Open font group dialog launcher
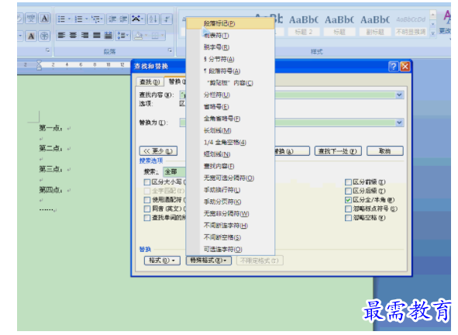This screenshot has height=335, width=458. pyautogui.click(x=47, y=50)
